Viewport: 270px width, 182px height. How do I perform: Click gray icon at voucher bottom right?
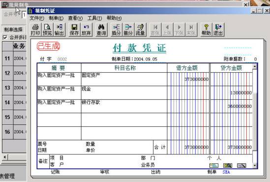pyautogui.click(x=241, y=165)
